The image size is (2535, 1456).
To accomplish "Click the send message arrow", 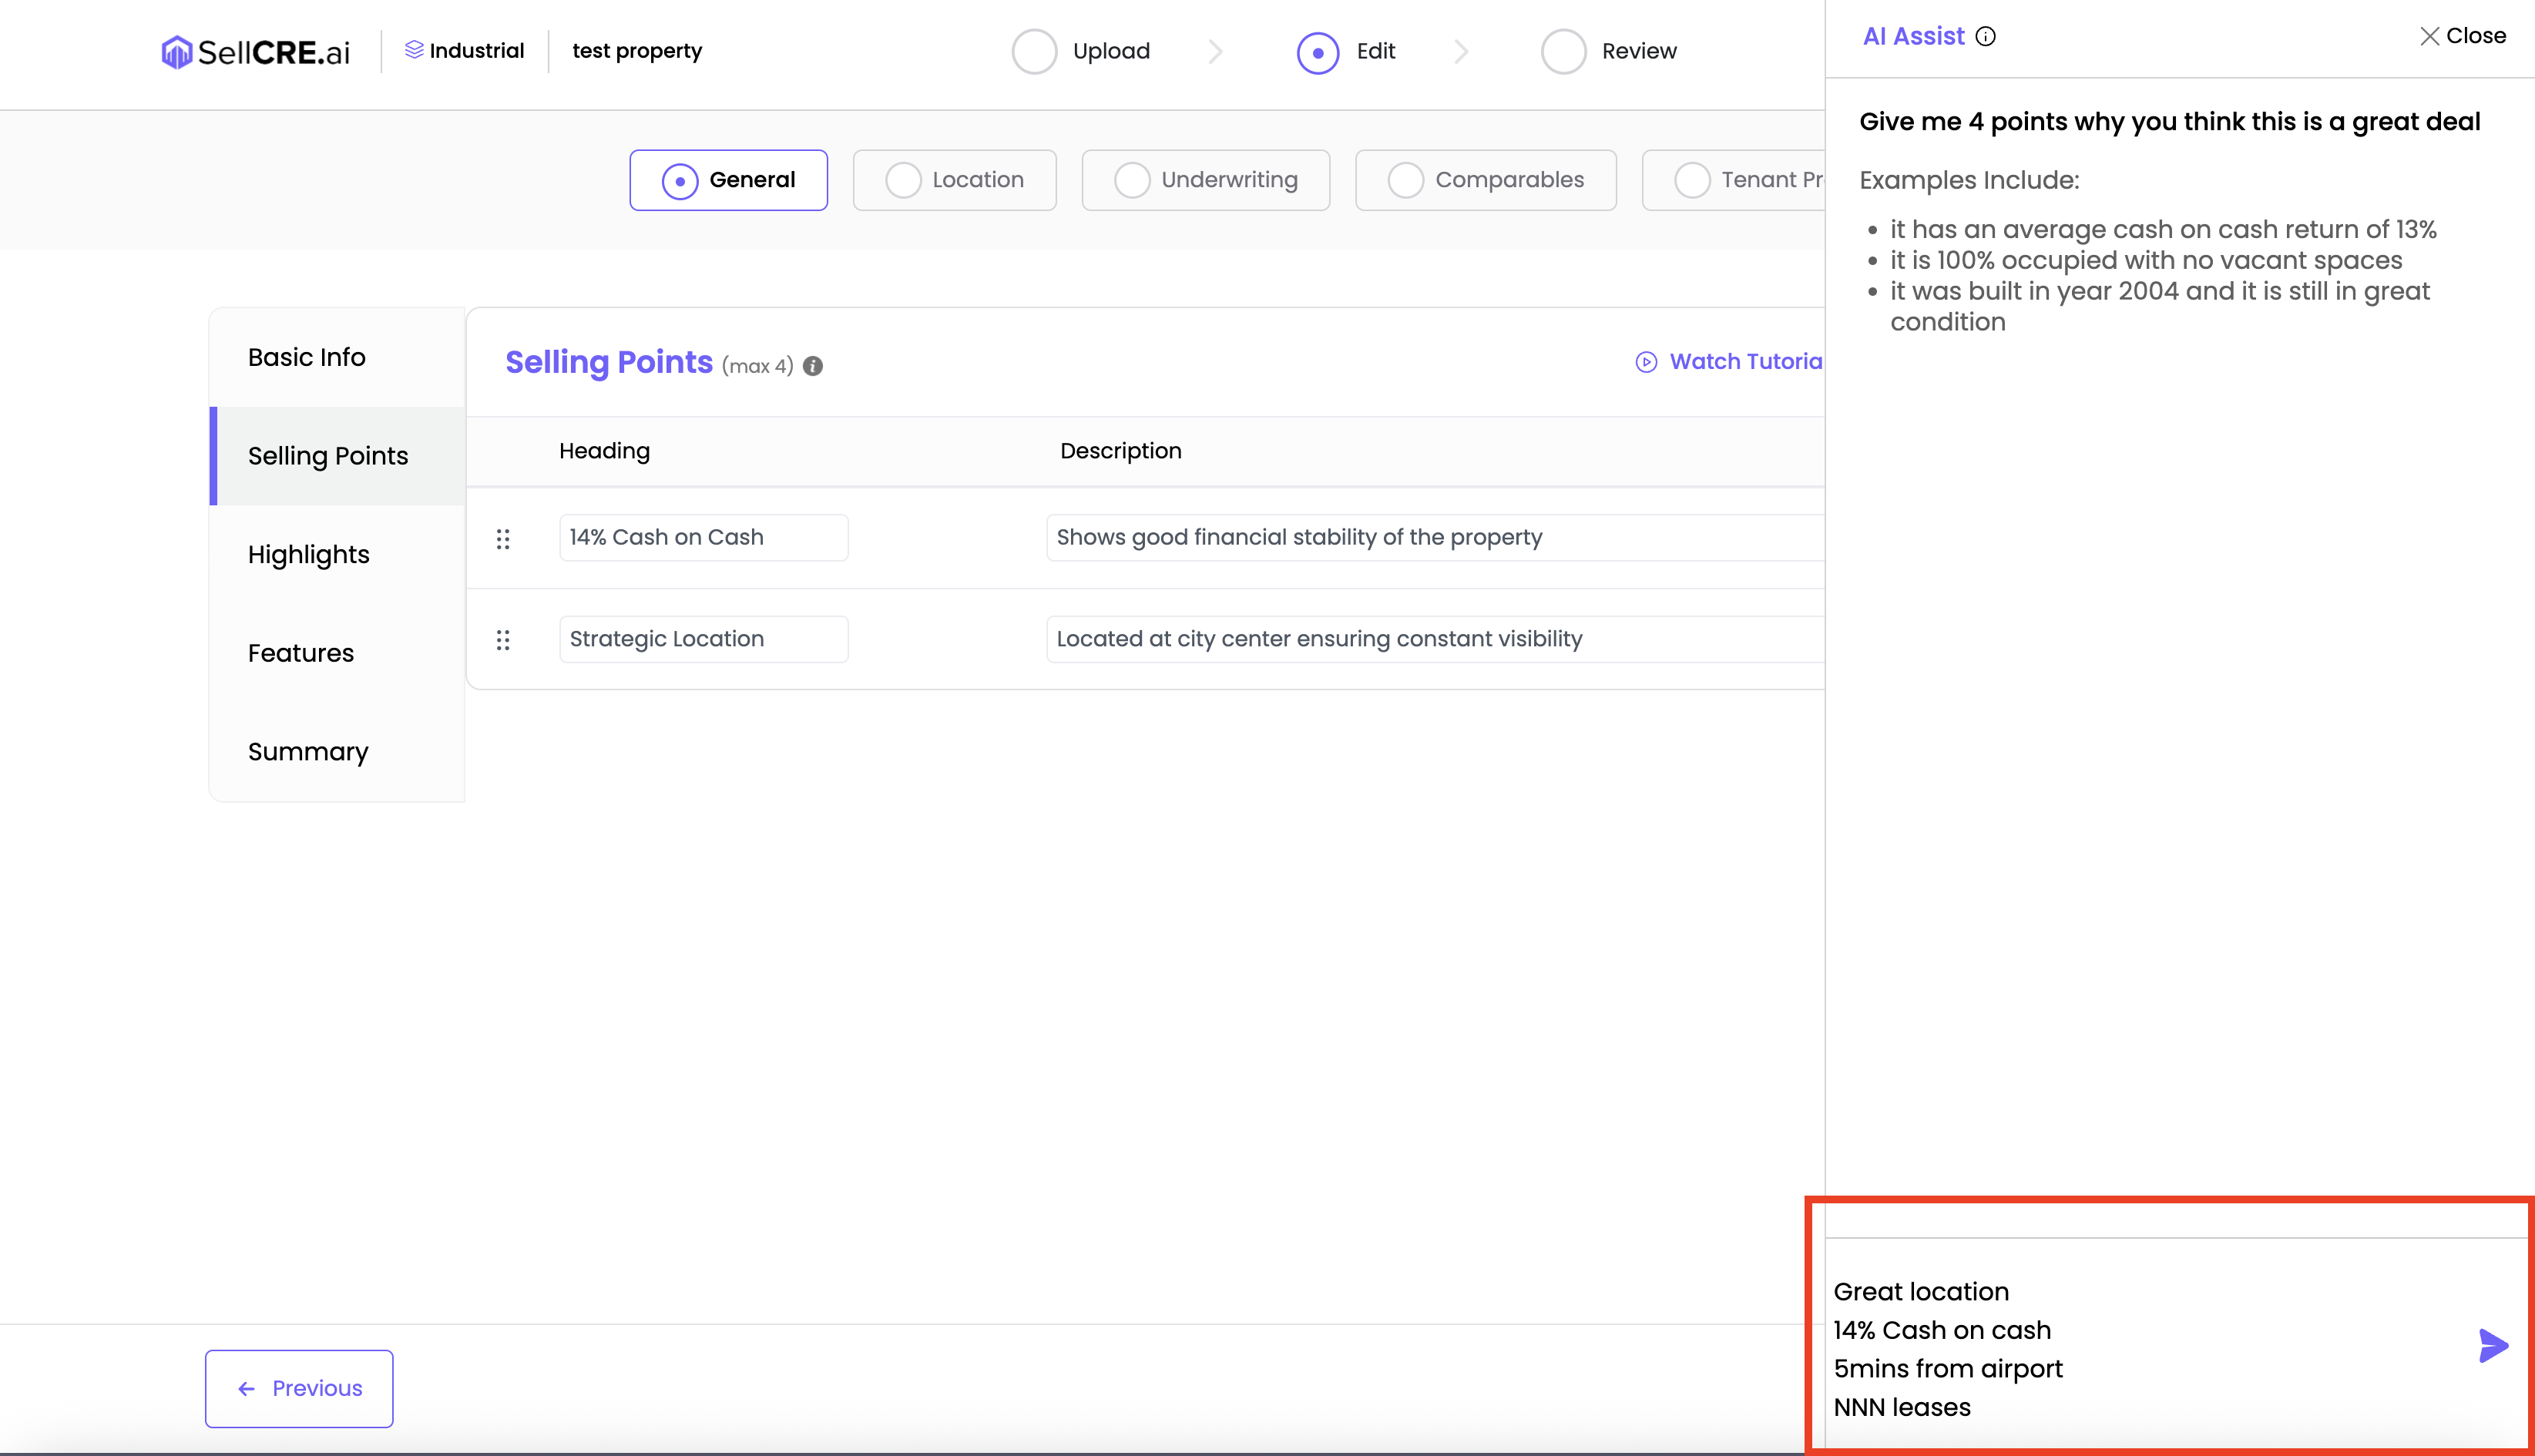I will [x=2493, y=1346].
